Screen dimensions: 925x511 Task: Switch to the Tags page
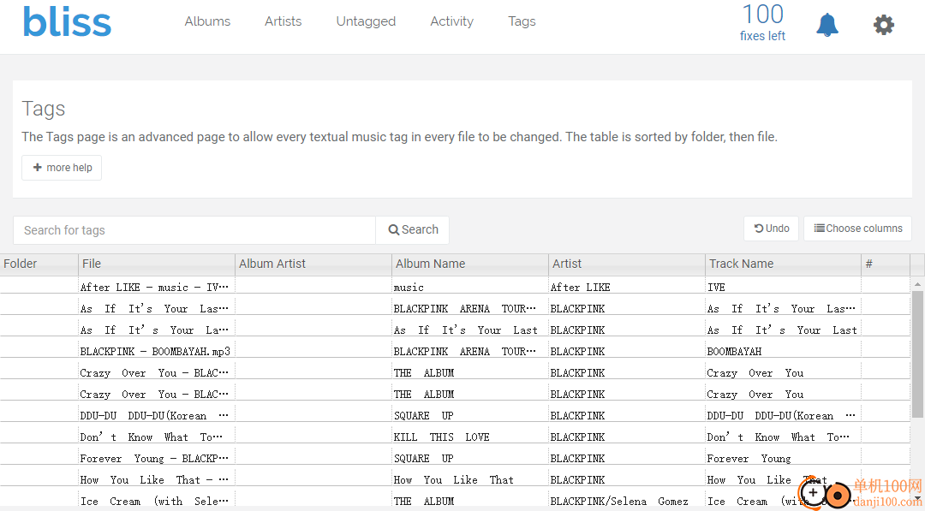tap(522, 21)
